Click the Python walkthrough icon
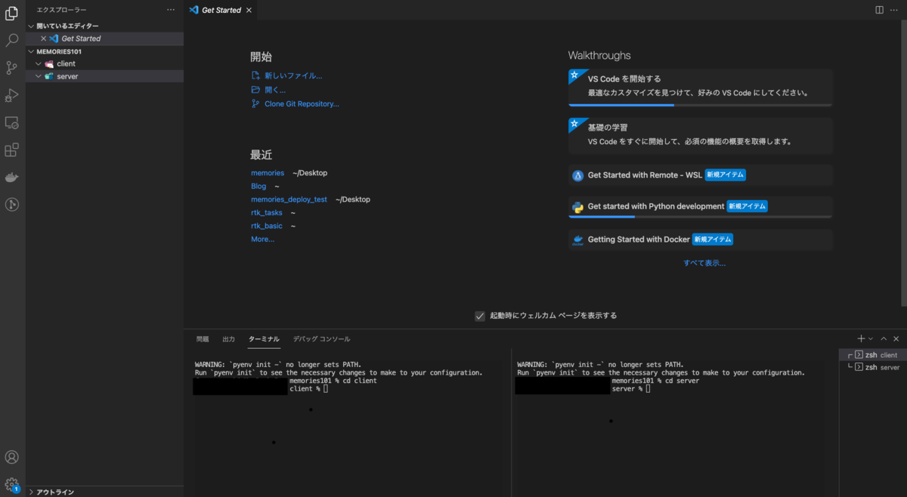This screenshot has width=907, height=497. (578, 206)
